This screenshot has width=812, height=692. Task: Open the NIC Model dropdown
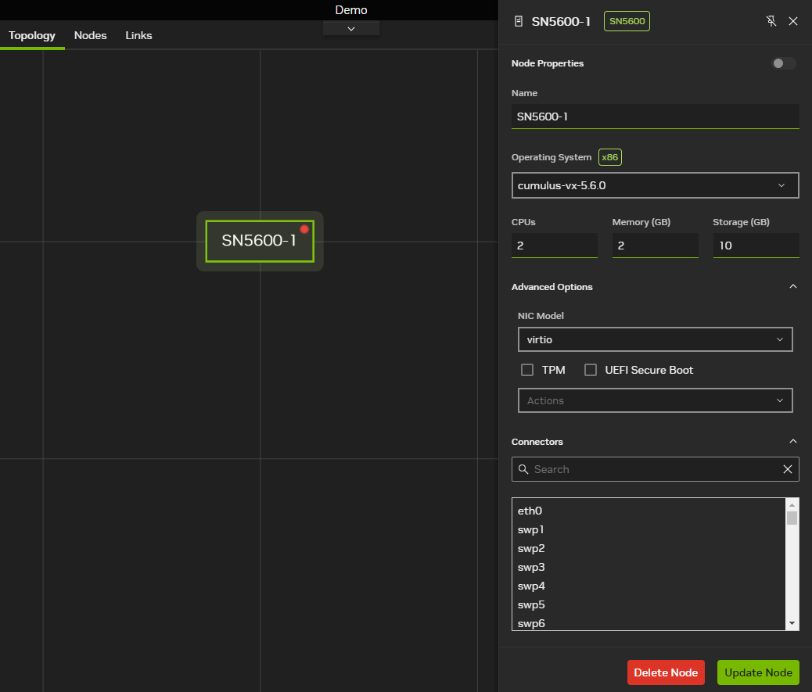pos(655,339)
